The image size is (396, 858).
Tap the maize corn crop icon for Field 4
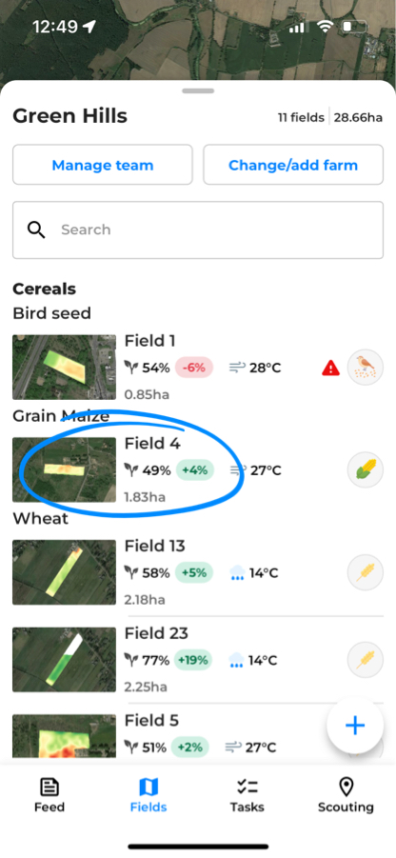coord(366,470)
